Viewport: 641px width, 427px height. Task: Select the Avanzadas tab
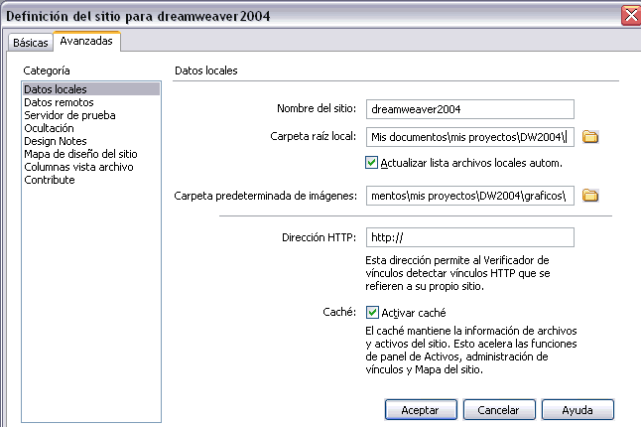click(x=86, y=41)
